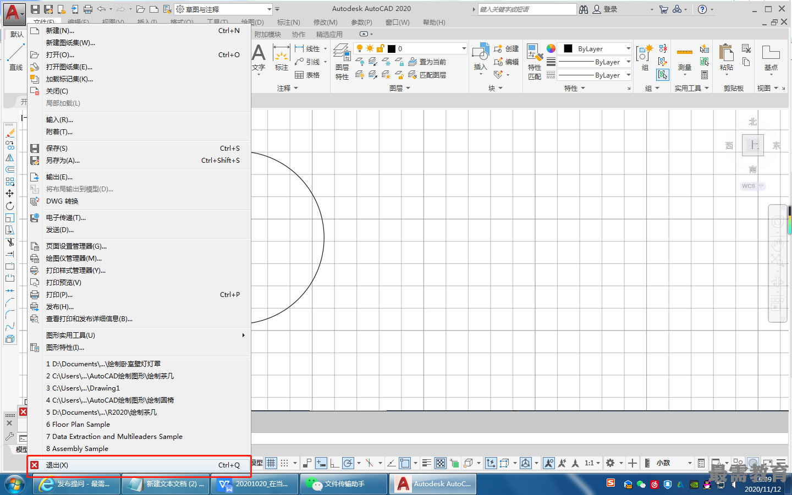Open 图层特性 layer properties manager
This screenshot has width=792, height=495.
(x=342, y=62)
